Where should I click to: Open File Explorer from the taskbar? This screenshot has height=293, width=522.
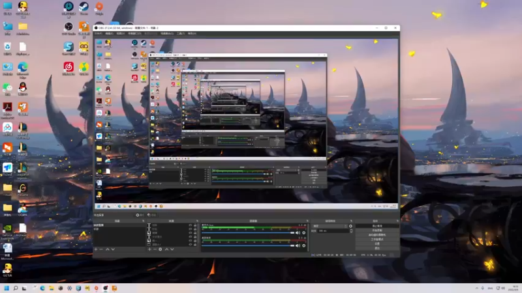pos(52,288)
